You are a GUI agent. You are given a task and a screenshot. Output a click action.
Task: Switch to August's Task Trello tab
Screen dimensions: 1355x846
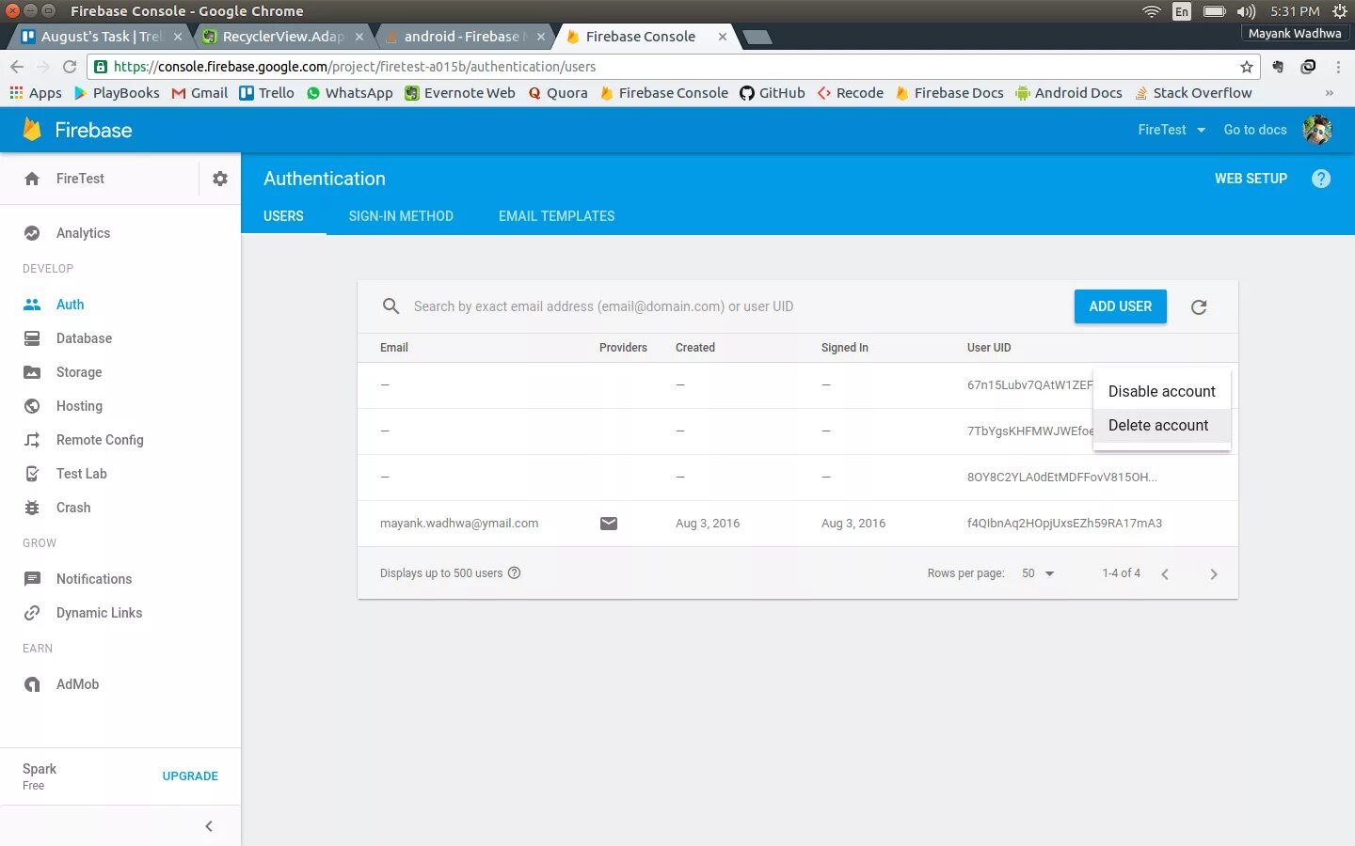[x=101, y=37]
